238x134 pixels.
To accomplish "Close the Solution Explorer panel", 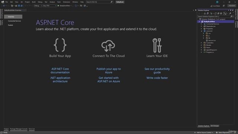I will [x=233, y=10].
